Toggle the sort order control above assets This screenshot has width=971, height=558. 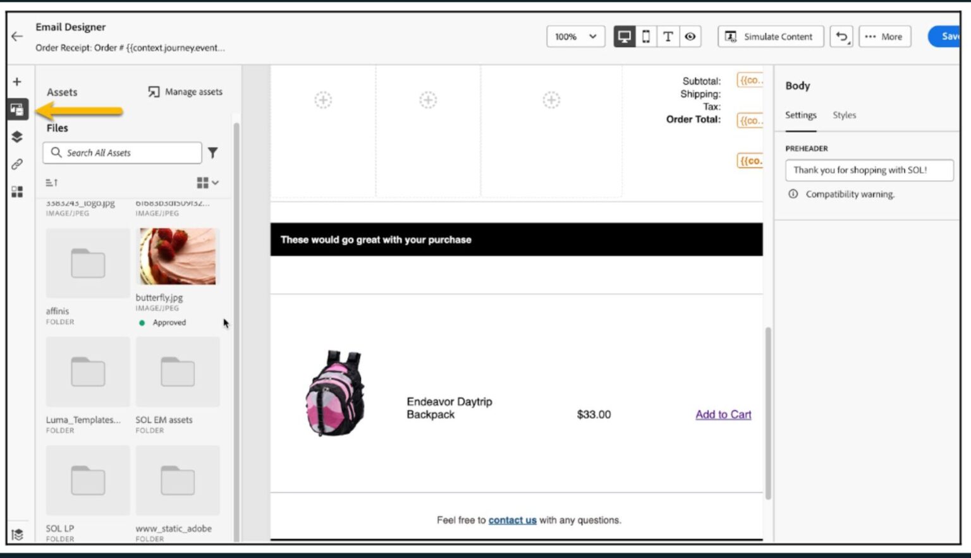[x=52, y=183]
